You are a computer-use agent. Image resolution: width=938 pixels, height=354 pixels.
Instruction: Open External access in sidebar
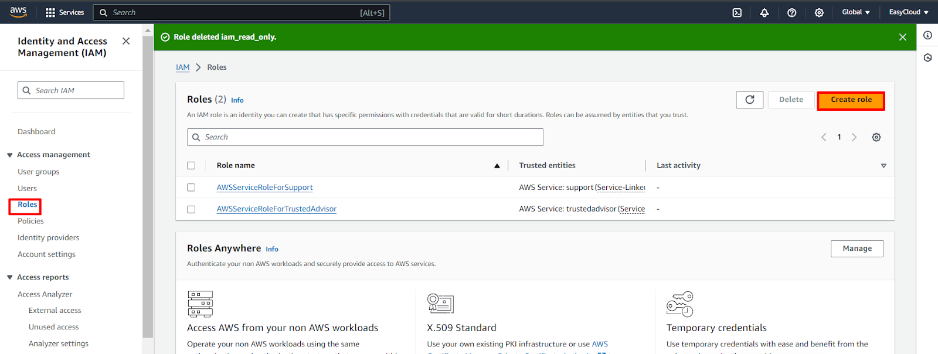(55, 311)
